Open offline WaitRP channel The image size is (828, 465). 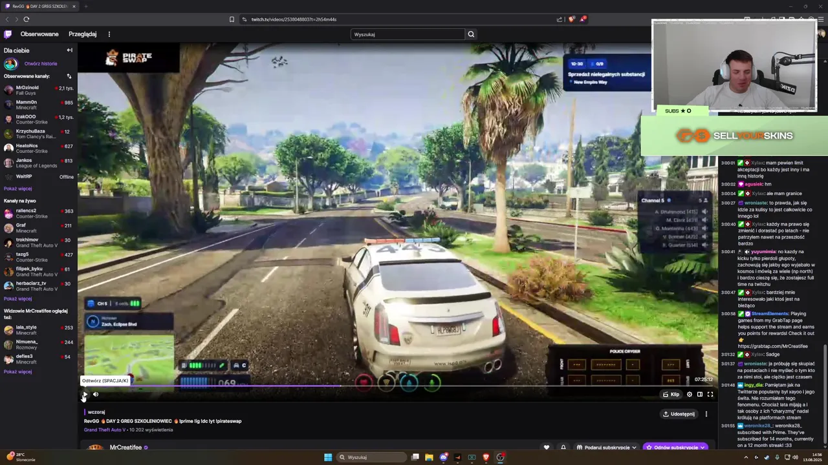(39, 176)
